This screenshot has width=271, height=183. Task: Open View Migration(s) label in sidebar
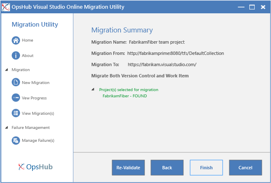coord(38,113)
